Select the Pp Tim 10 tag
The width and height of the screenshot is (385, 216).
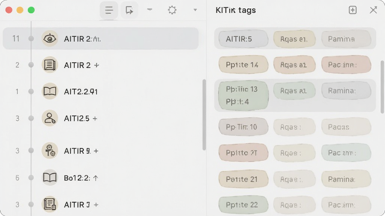coord(243,127)
